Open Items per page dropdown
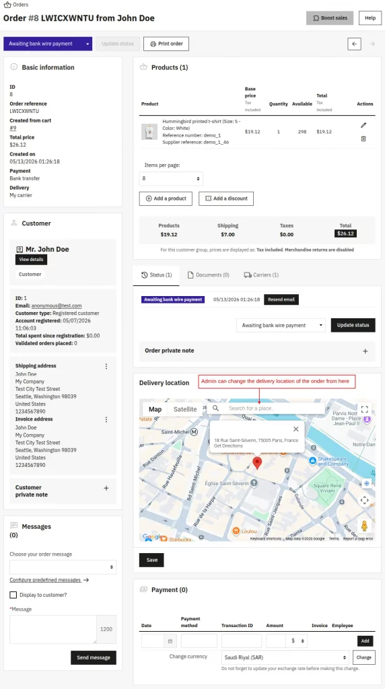 point(171,179)
